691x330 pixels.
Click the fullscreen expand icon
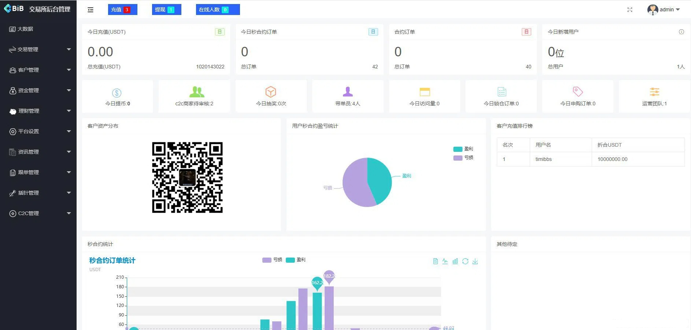click(x=630, y=10)
